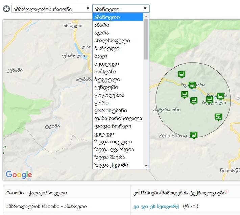Click the green marker nearest the circle's center

[x=194, y=101]
